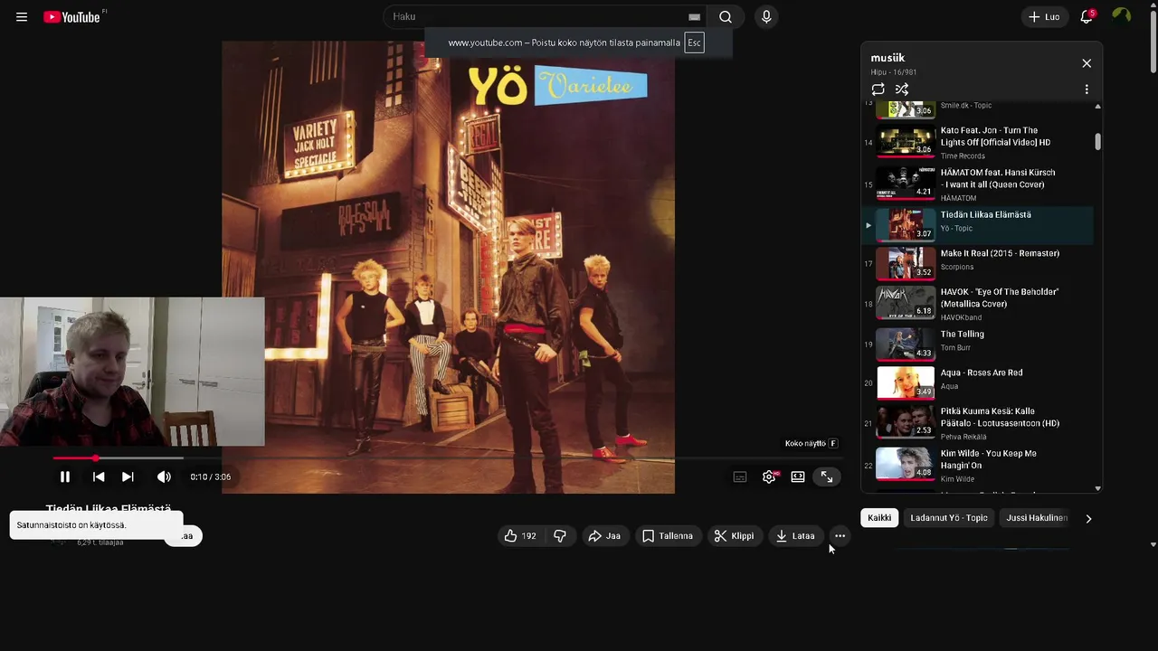Image resolution: width=1158 pixels, height=651 pixels.
Task: Play Kato Feat. Jon - Turn The Lights Off
Action: click(977, 142)
